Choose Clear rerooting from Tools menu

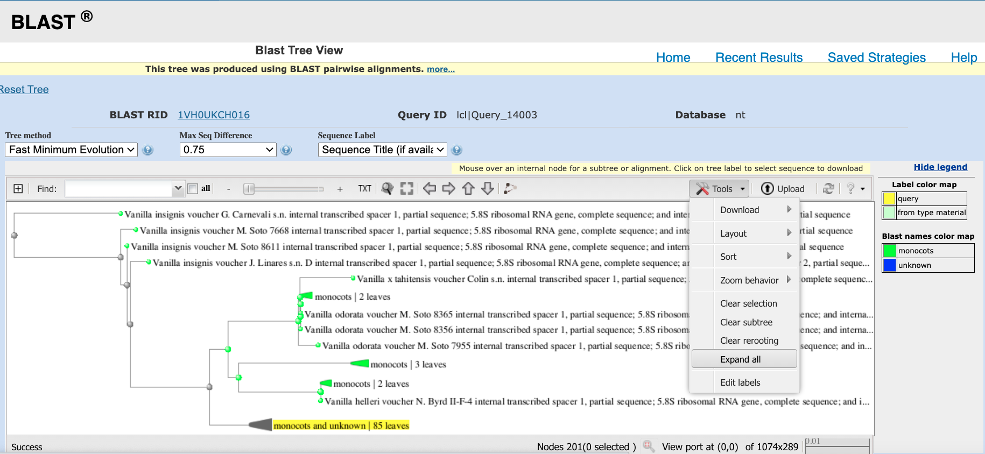744,340
